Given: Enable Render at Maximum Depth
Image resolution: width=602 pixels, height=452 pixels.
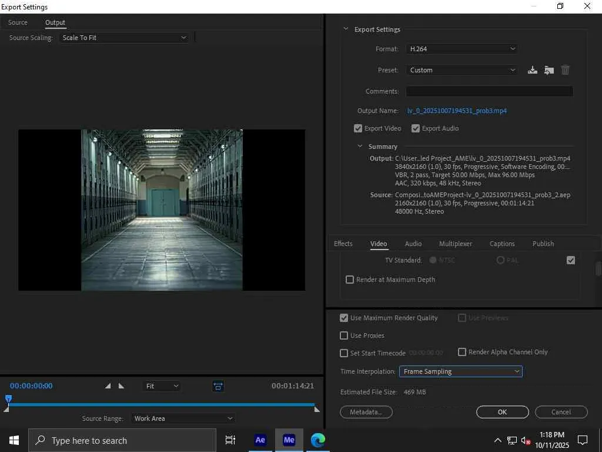Looking at the screenshot, I should (x=350, y=280).
